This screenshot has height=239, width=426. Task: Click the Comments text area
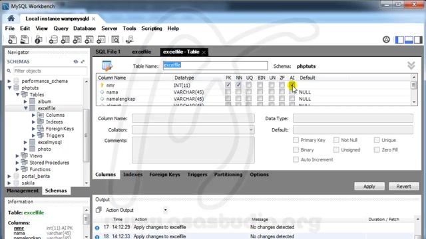click(x=194, y=150)
